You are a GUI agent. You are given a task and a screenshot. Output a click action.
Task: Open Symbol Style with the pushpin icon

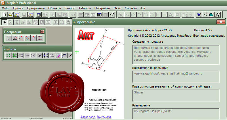point(199,15)
